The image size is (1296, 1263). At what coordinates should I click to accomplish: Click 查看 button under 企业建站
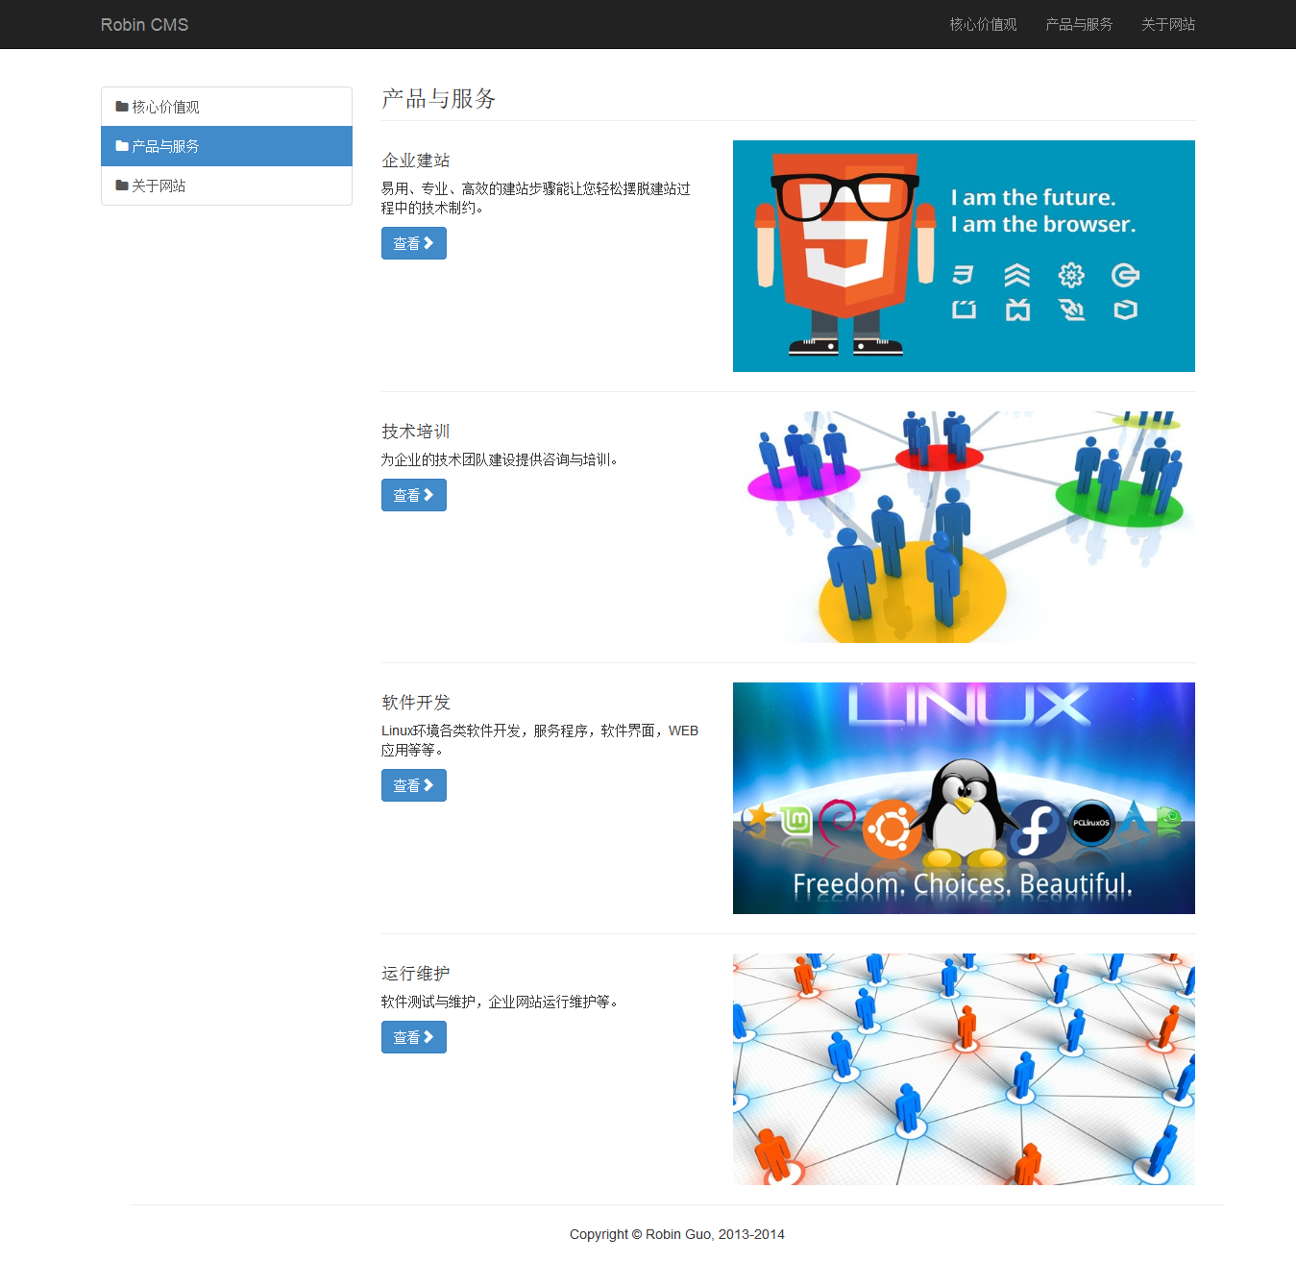(414, 243)
